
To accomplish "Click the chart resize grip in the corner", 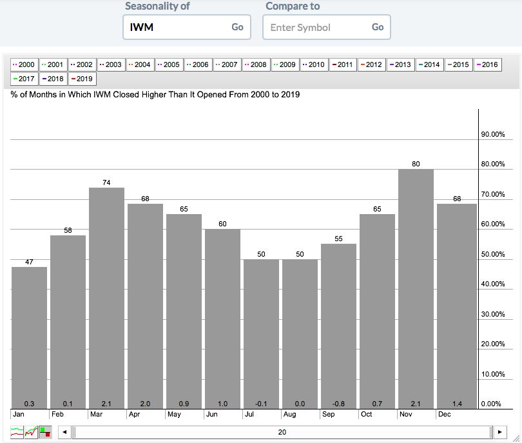I will point(516,438).
